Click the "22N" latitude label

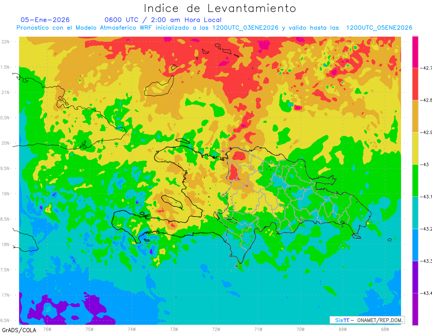click(x=6, y=41)
